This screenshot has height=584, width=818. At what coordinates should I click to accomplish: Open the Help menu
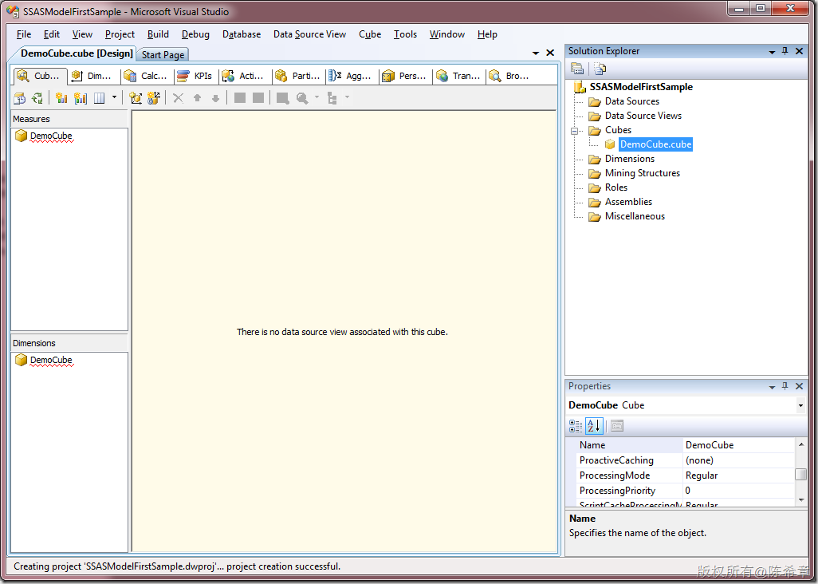pos(486,34)
